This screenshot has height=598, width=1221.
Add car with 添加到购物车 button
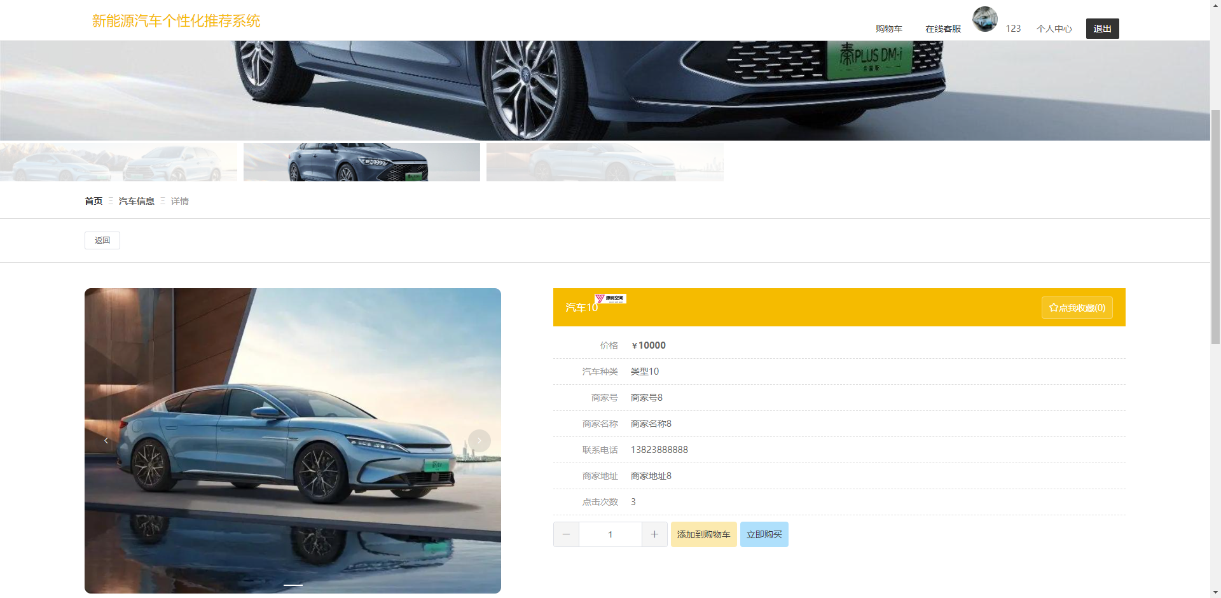(x=704, y=534)
